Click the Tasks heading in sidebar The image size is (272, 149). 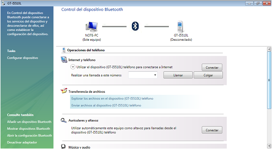point(11,51)
